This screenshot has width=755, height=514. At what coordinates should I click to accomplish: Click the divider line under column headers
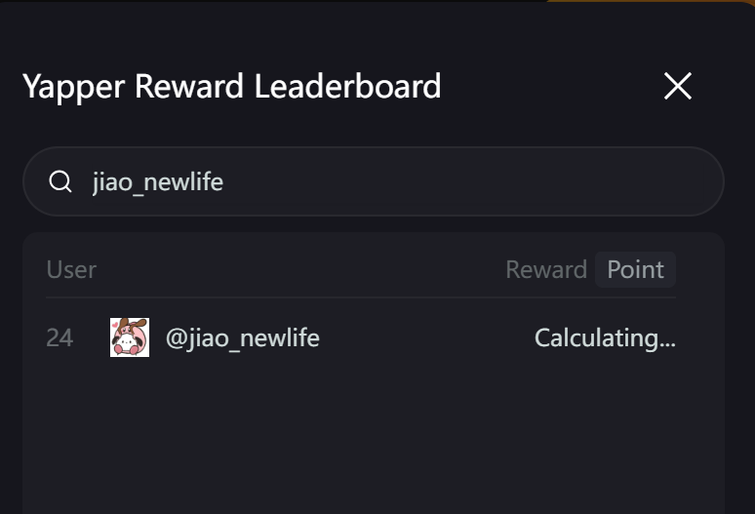[361, 297]
